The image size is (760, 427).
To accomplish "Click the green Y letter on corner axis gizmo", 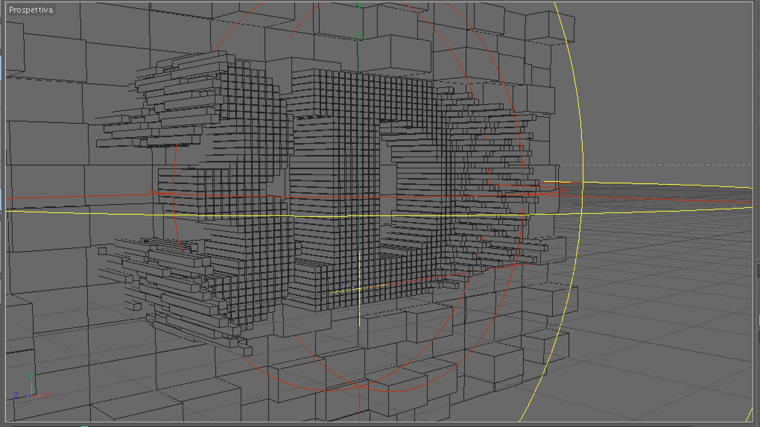I will [31, 376].
